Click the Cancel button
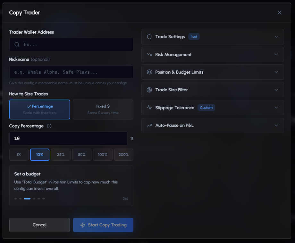 tap(39, 225)
